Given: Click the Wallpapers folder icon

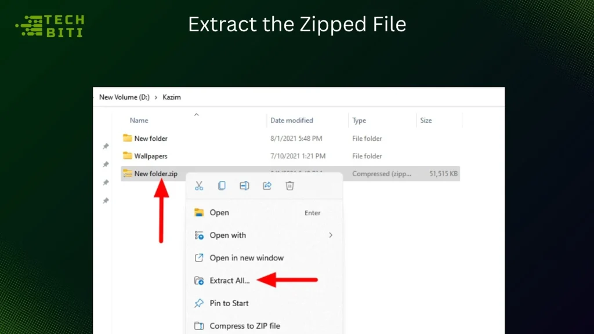Looking at the screenshot, I should click(x=128, y=156).
